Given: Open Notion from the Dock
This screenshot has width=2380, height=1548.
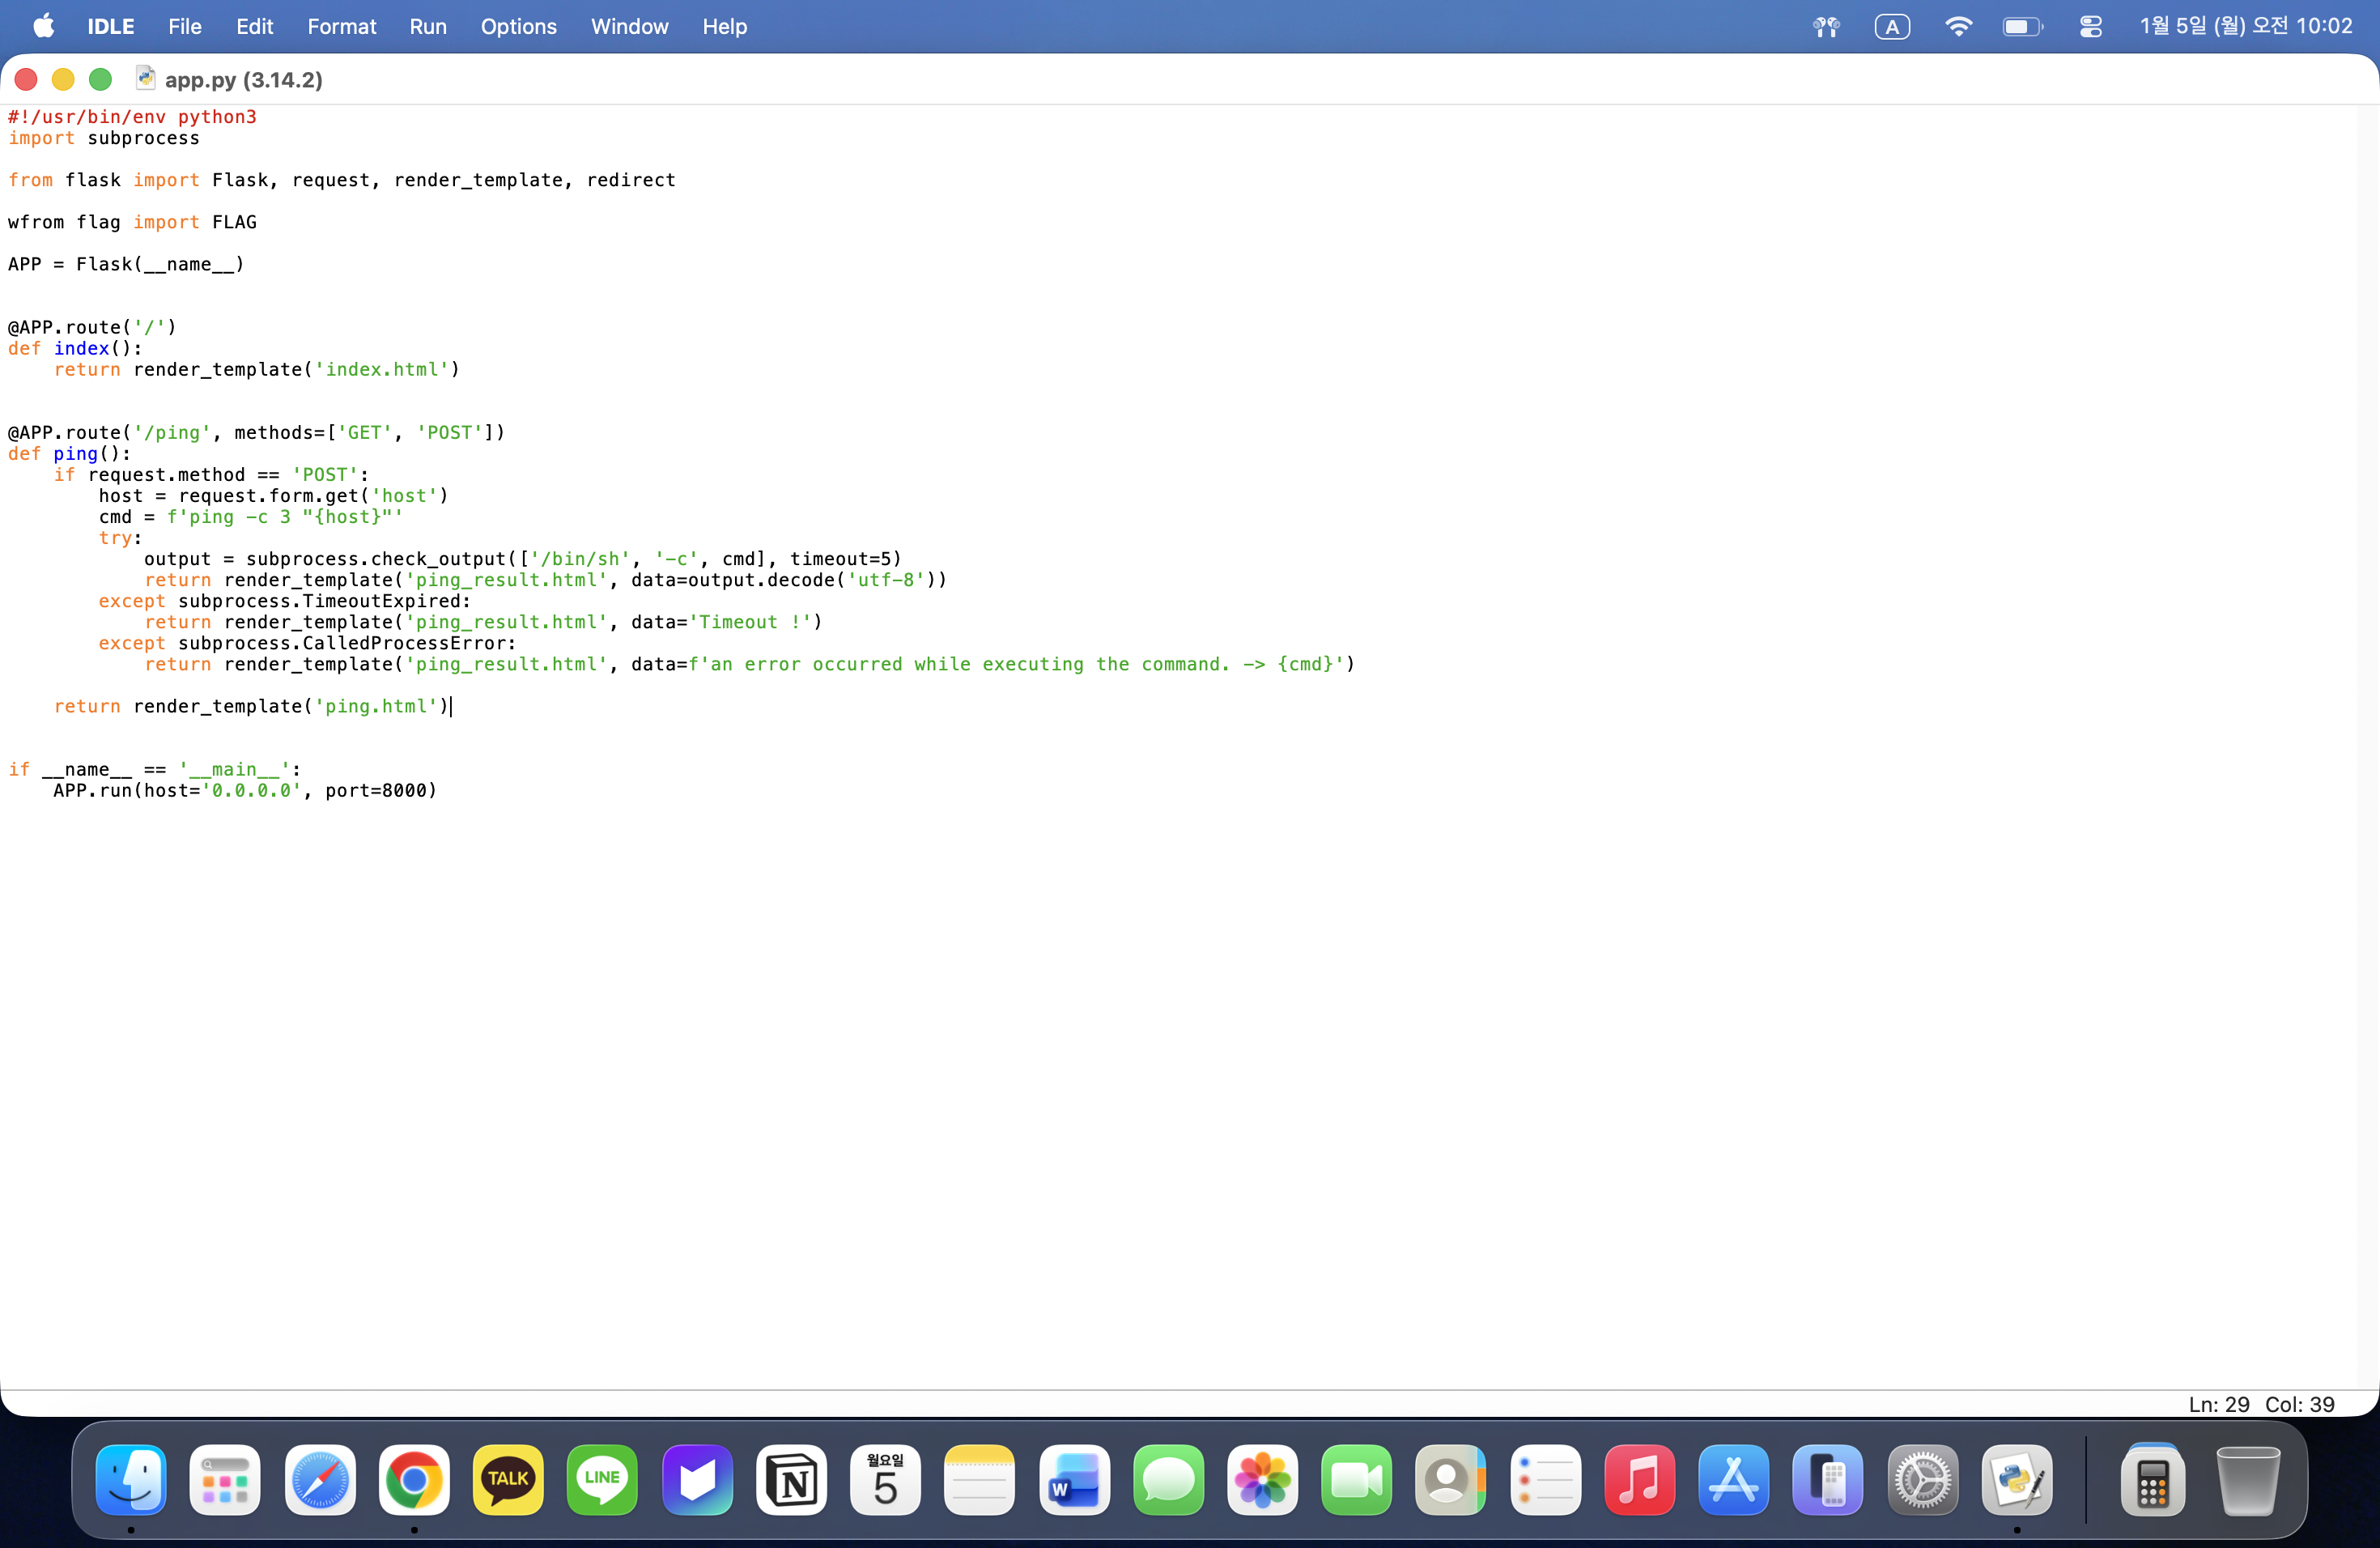Looking at the screenshot, I should (x=791, y=1480).
